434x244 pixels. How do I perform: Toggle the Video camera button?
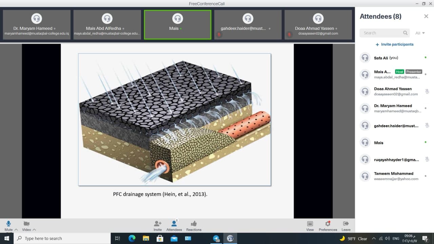coord(26,224)
